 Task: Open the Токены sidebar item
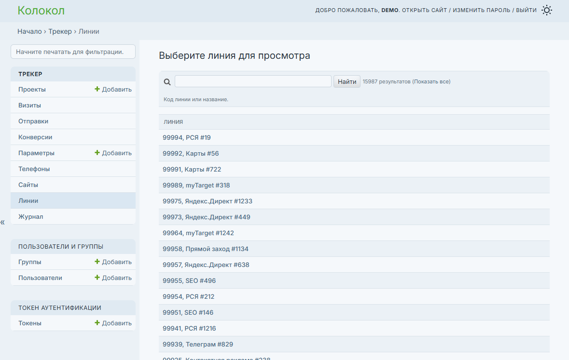30,323
